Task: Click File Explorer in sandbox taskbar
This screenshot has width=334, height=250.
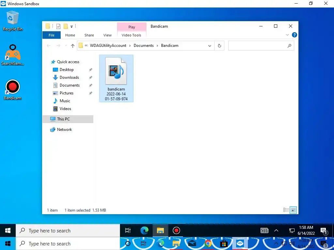Action: 160,230
